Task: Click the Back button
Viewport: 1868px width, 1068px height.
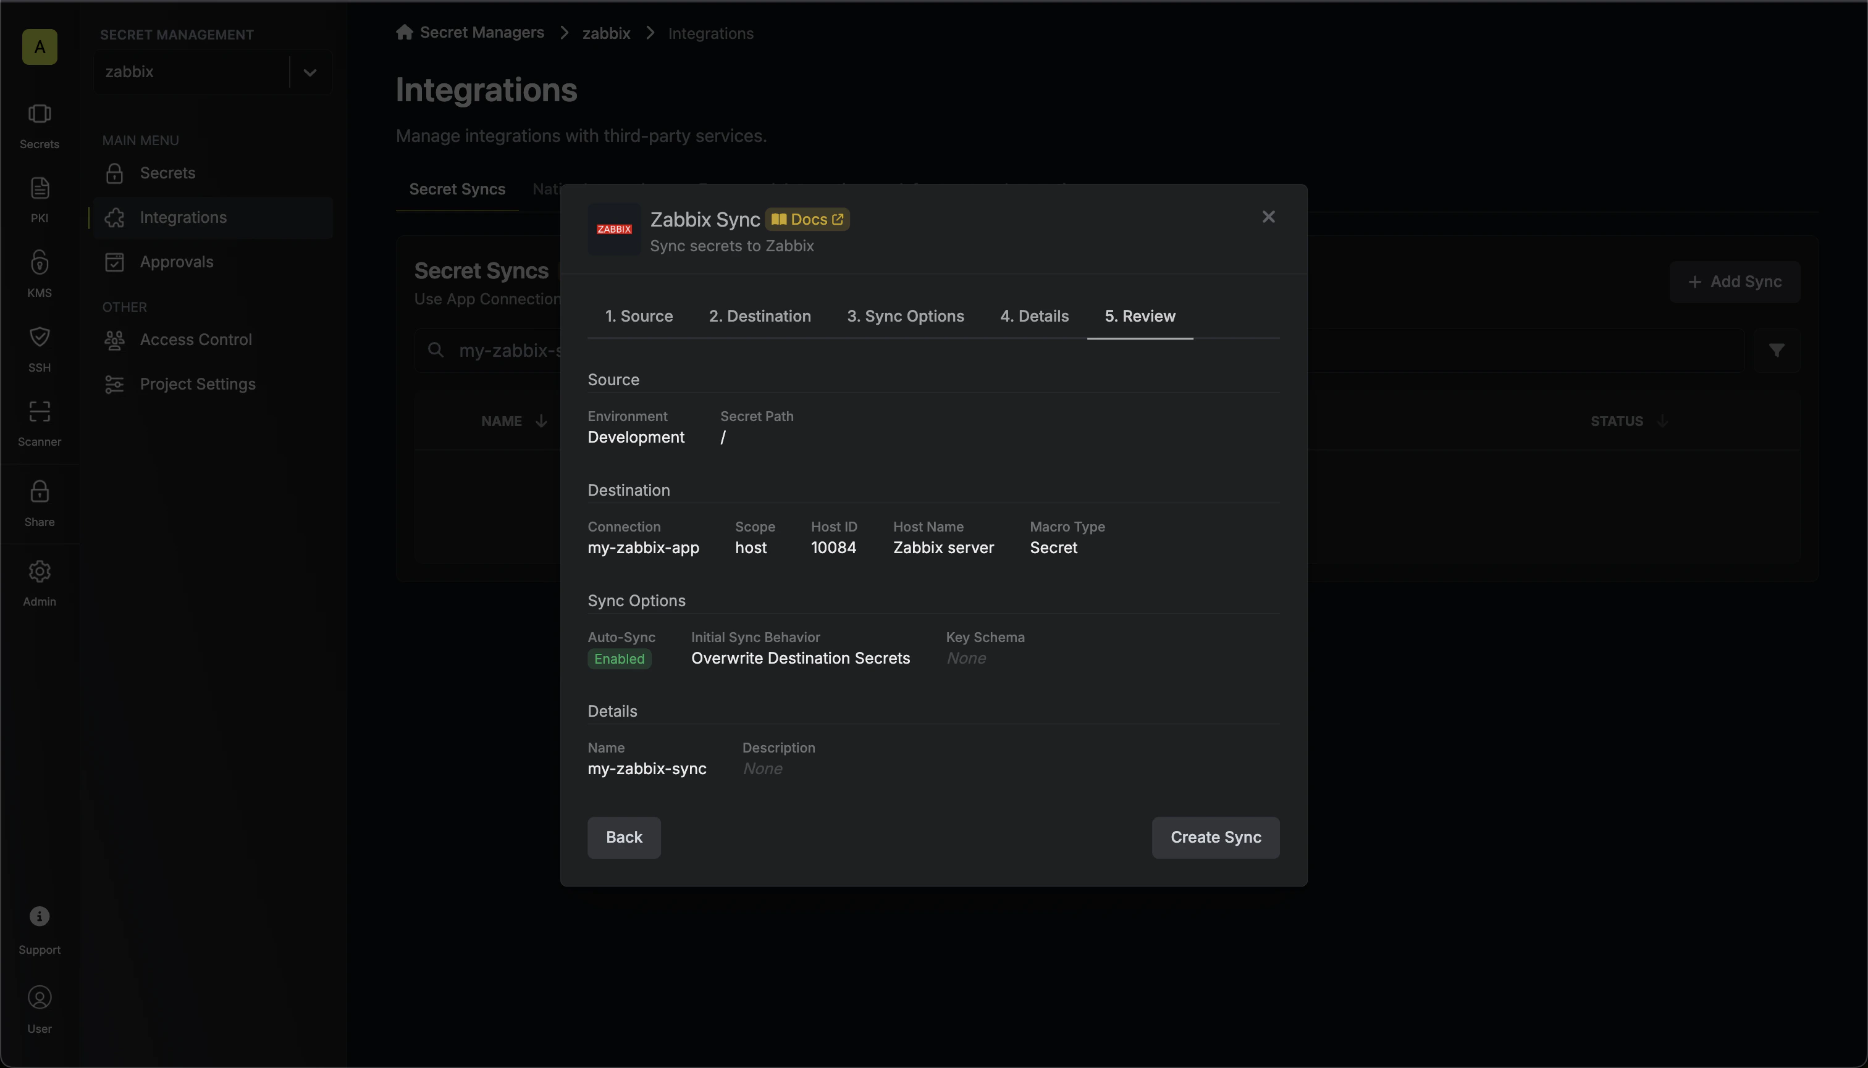Action: point(624,838)
